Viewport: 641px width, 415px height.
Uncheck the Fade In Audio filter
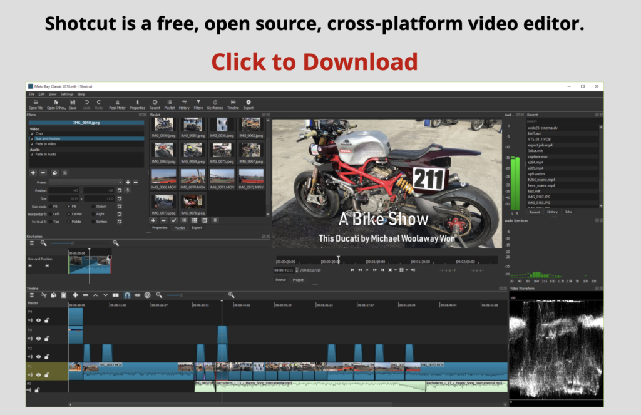[32, 154]
